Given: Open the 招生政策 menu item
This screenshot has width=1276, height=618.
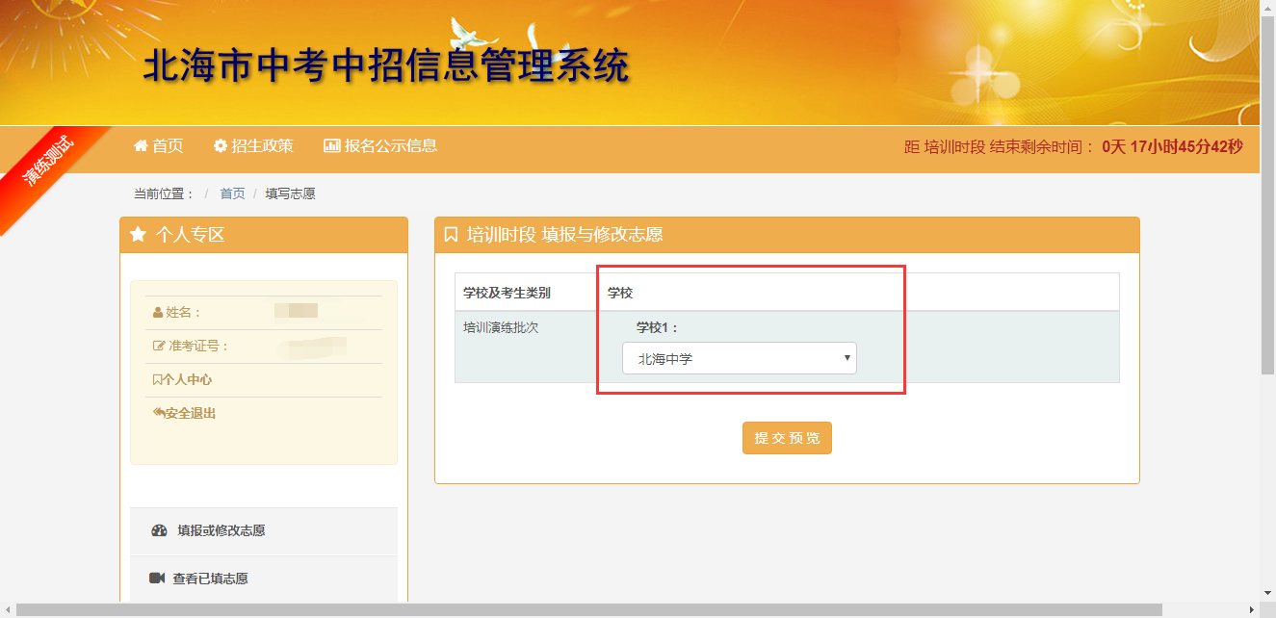Looking at the screenshot, I should pyautogui.click(x=253, y=146).
